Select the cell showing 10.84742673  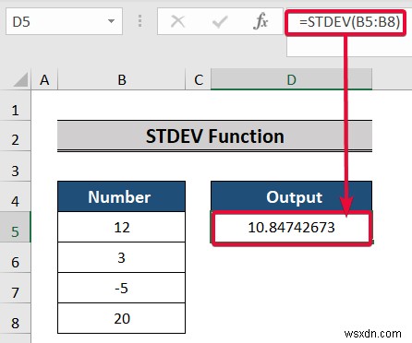click(291, 228)
